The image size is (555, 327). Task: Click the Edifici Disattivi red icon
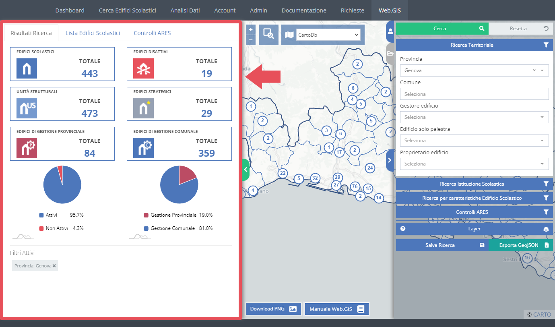144,68
